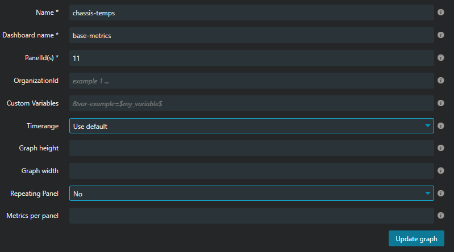Click the Graph height input field
The height and width of the screenshot is (252, 454).
pos(251,148)
